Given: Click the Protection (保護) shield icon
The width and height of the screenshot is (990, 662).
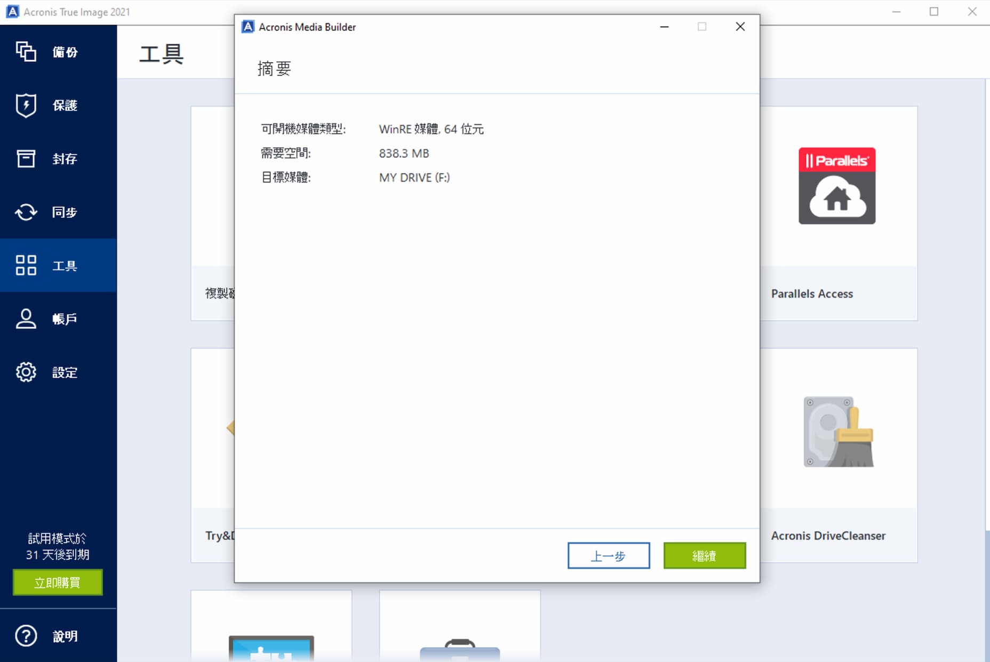Looking at the screenshot, I should (26, 105).
